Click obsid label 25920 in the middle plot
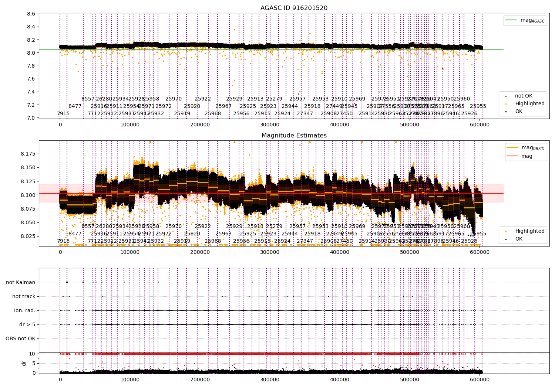The image size is (555, 388). point(192,234)
